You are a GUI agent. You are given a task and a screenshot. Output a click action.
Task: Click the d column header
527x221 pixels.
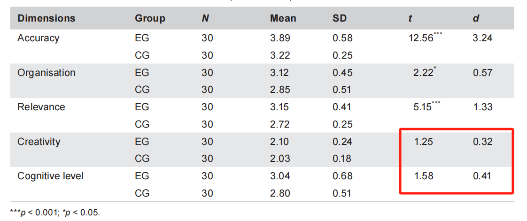pos(475,18)
